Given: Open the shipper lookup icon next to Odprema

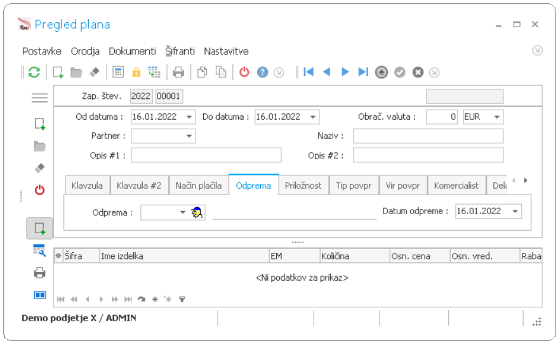Looking at the screenshot, I should point(197,212).
